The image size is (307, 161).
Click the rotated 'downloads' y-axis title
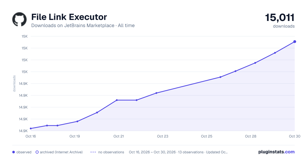click(14, 84)
